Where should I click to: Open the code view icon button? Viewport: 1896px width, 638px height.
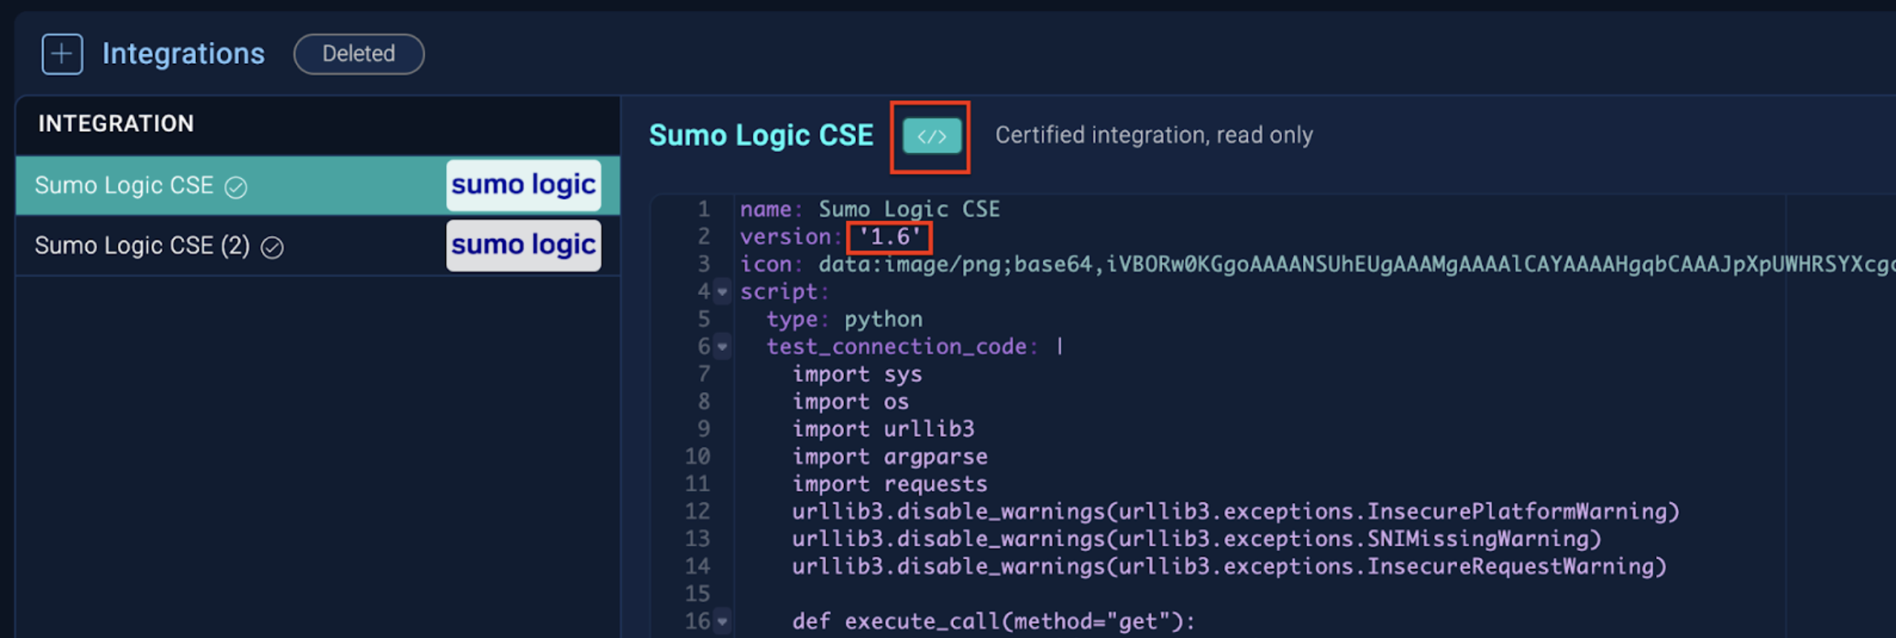pyautogui.click(x=931, y=137)
